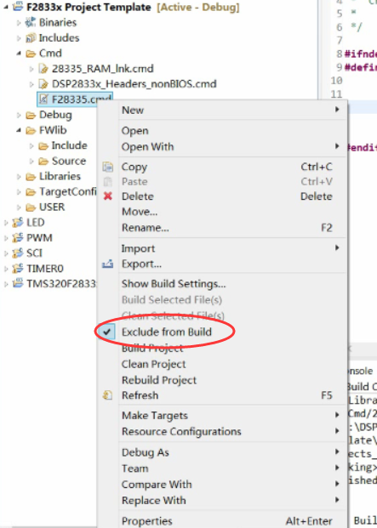Viewport: 377px width, 528px height.
Task: Click the Debug folder icon
Action: (x=31, y=115)
